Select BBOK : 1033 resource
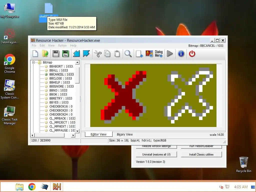The height and width of the screenshot is (192, 256). [58, 94]
